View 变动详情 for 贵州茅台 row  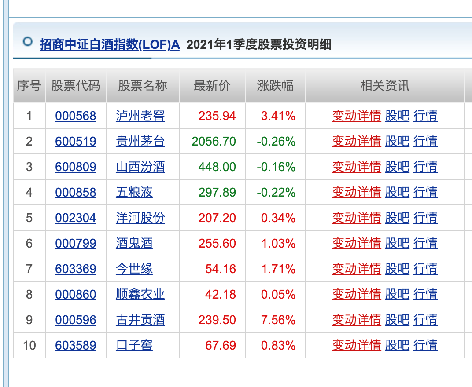pyautogui.click(x=356, y=141)
